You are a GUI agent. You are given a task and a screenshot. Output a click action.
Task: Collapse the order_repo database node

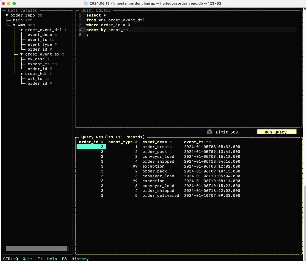pyautogui.click(x=7, y=15)
